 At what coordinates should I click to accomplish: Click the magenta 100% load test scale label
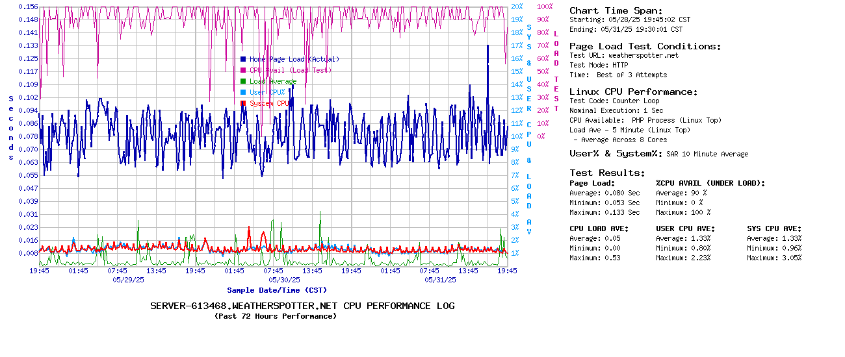pos(545,6)
